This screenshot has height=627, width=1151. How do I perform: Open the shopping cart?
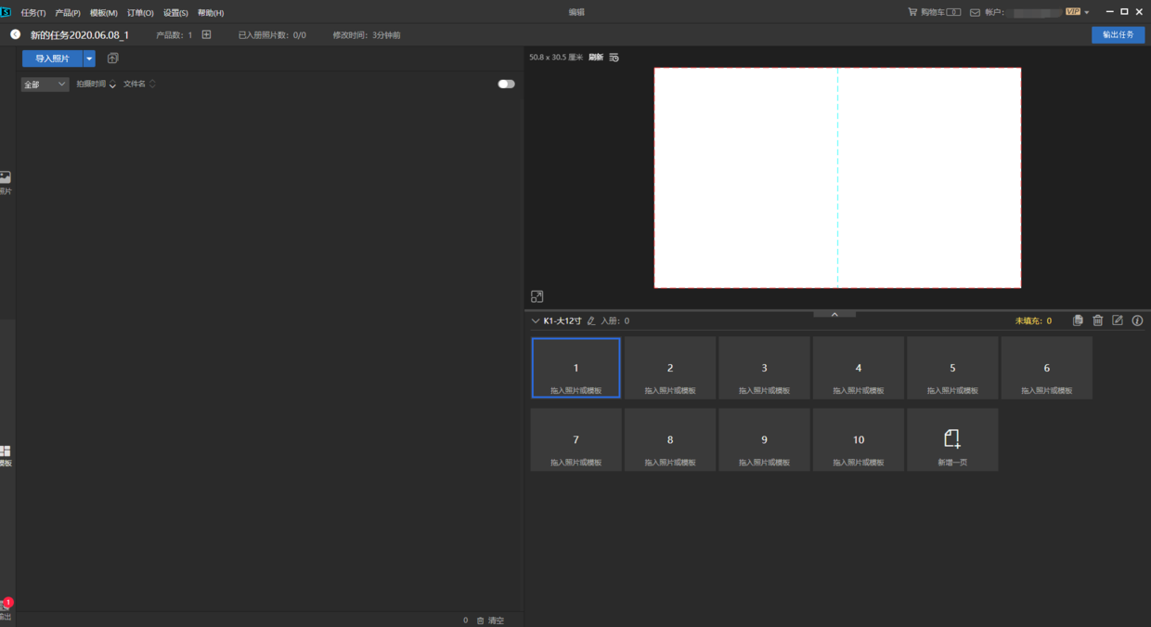click(933, 12)
